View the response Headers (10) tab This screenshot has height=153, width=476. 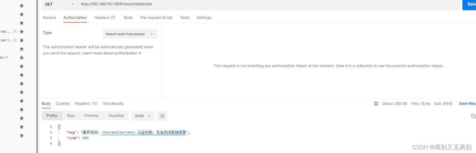[x=86, y=104]
